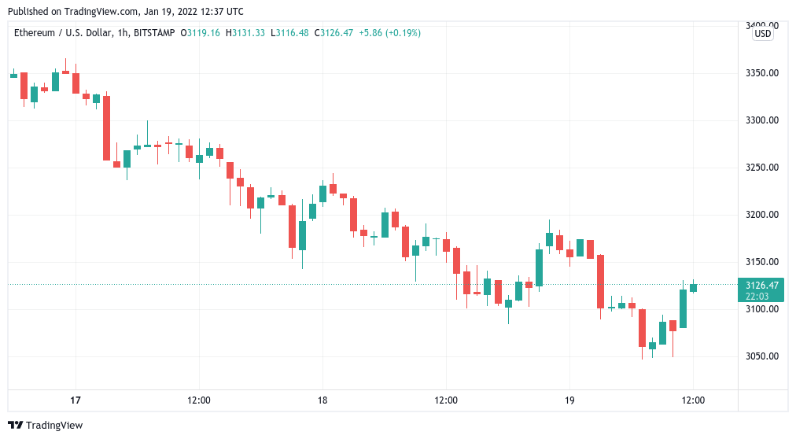Click the 3350.00 price axis label
Viewport: 796px width, 439px height.
click(x=762, y=73)
